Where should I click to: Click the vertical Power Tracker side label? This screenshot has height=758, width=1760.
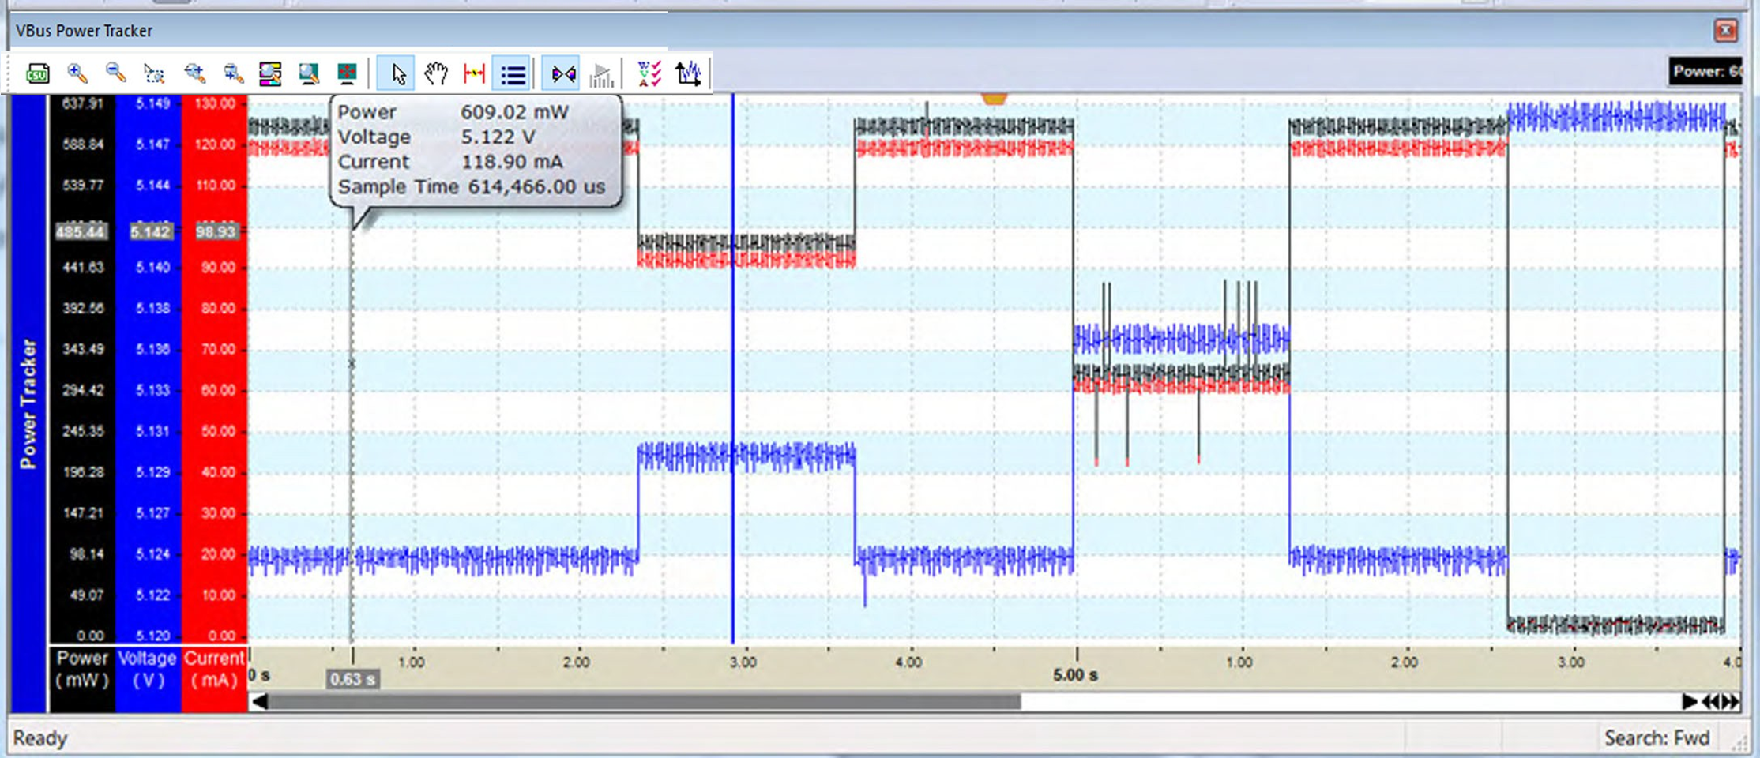click(28, 403)
